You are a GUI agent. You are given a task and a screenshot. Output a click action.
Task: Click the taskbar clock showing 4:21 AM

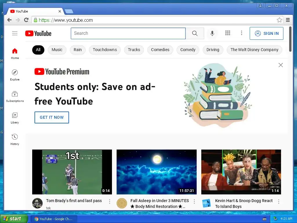(286, 219)
